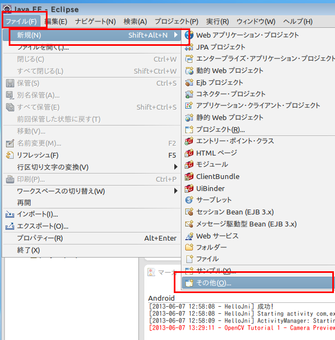
Task: Select the F5 shortcut label
Action: pyautogui.click(x=172, y=155)
